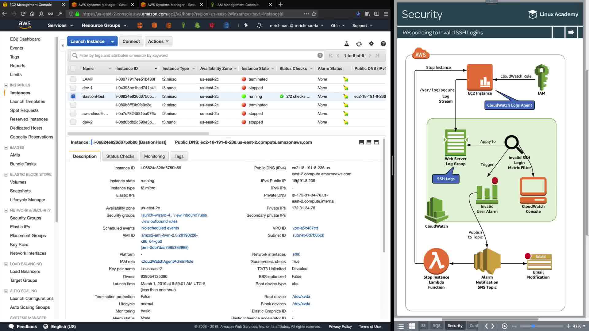The height and width of the screenshot is (331, 589).
Task: Click the Connect button
Action: [x=131, y=41]
